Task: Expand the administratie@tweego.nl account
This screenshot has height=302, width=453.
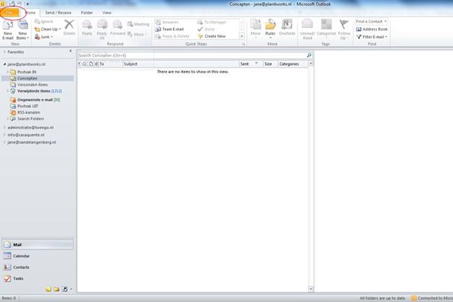Action: [5, 128]
